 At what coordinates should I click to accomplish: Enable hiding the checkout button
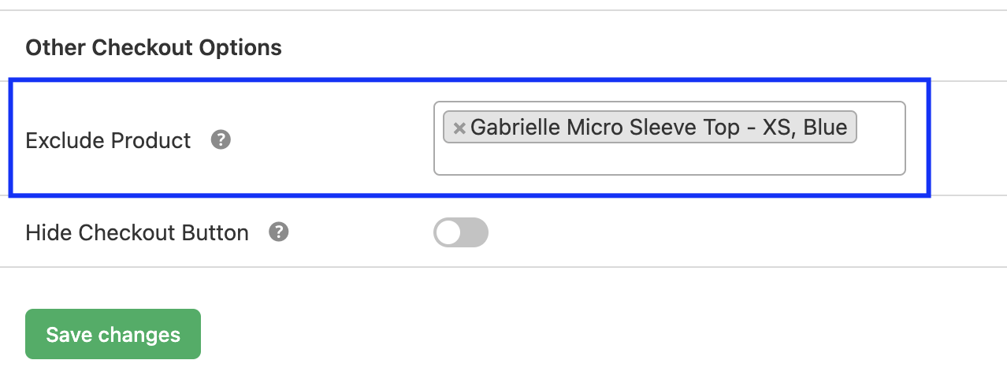point(461,232)
